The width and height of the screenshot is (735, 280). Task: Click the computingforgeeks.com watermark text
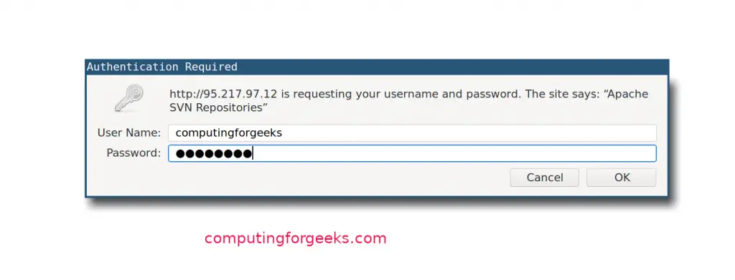click(x=295, y=239)
